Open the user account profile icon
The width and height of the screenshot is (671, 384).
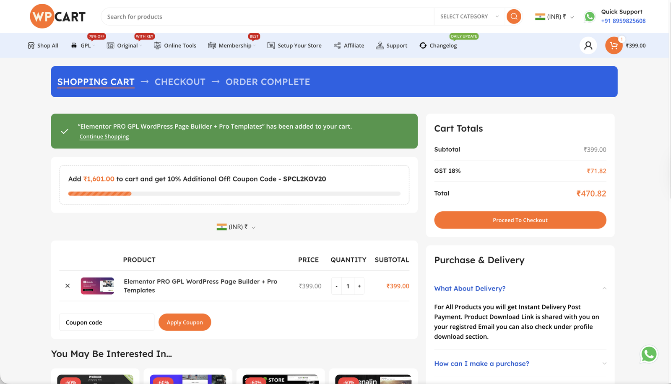pos(588,46)
